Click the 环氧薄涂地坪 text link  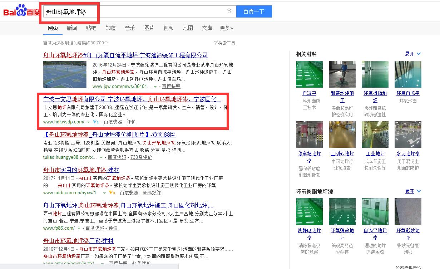342,234
